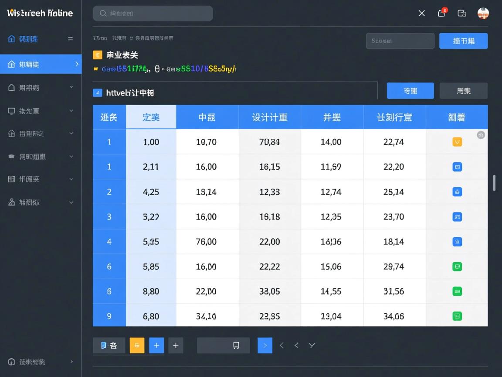Click the send/export icon next to the bell
502x377 pixels.
click(x=461, y=13)
